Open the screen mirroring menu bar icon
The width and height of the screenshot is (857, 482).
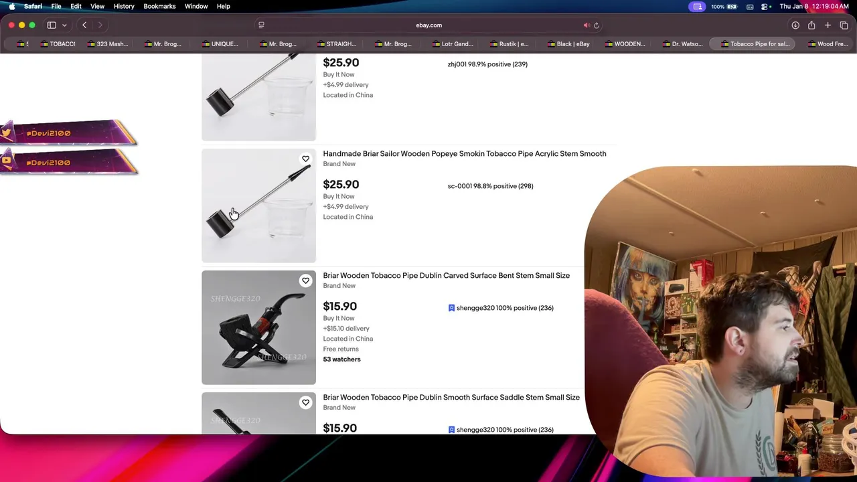(x=698, y=7)
